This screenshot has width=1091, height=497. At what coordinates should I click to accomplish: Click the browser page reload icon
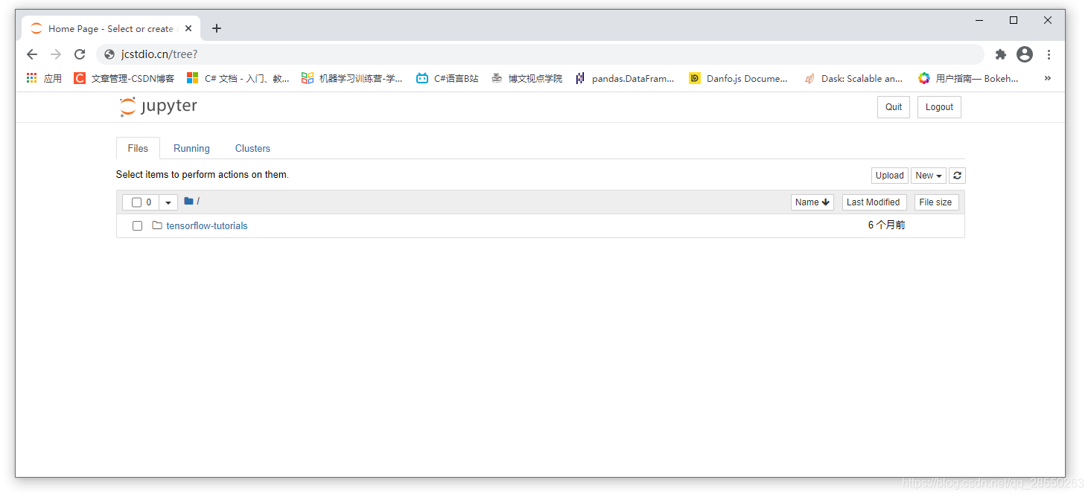pyautogui.click(x=80, y=54)
